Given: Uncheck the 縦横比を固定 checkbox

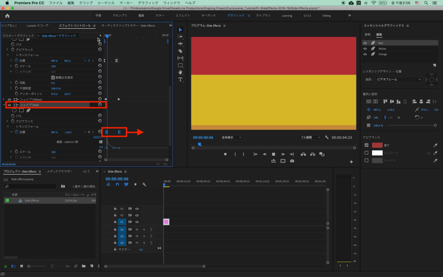Looking at the screenshot, I should tap(53, 77).
